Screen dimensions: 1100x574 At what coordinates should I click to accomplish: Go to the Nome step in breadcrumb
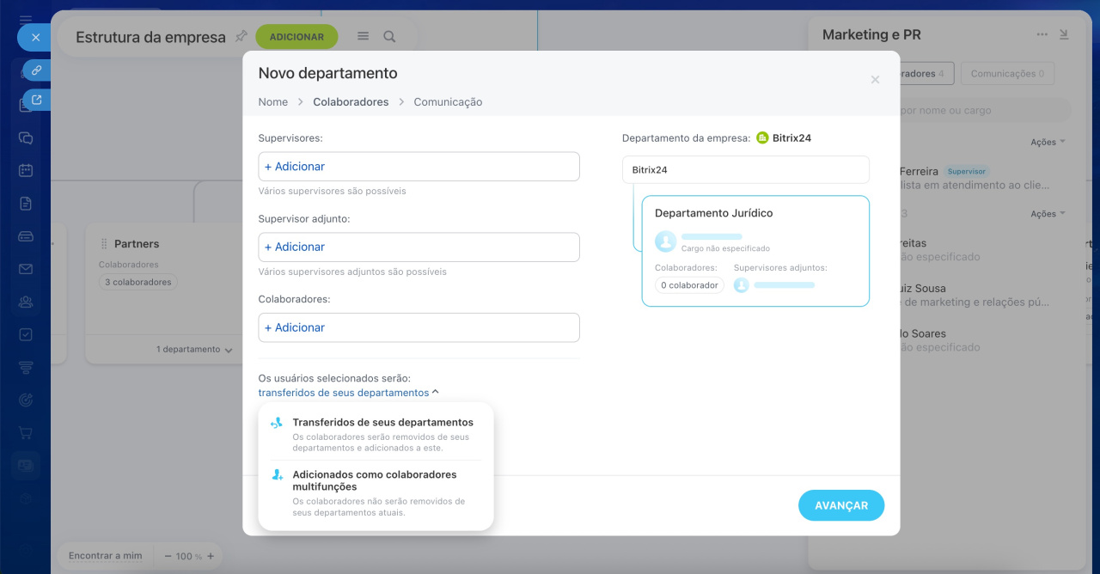273,101
